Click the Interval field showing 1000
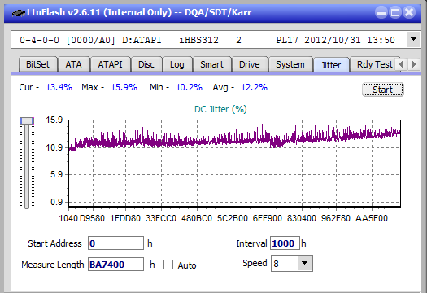427x293 pixels. point(285,243)
